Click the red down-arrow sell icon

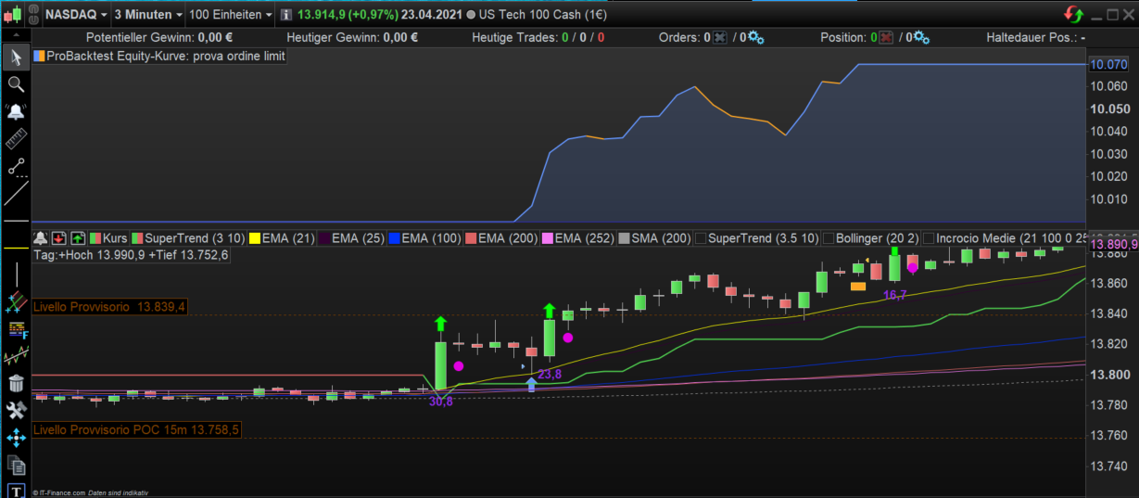58,237
